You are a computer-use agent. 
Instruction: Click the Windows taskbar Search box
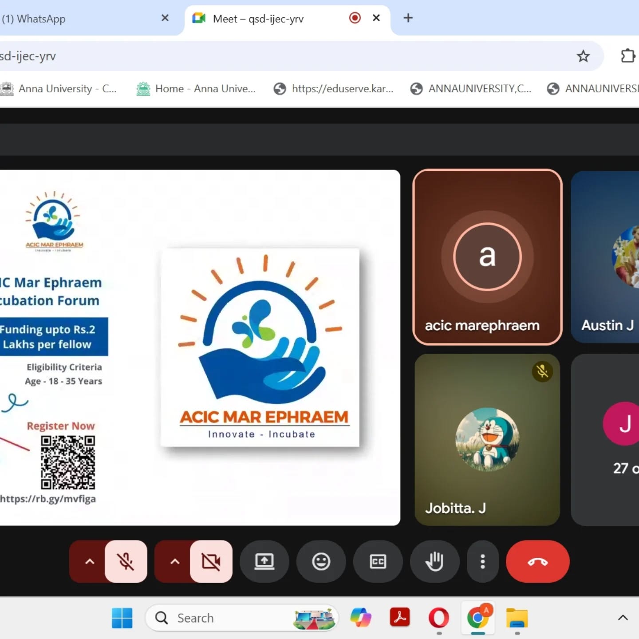242,618
